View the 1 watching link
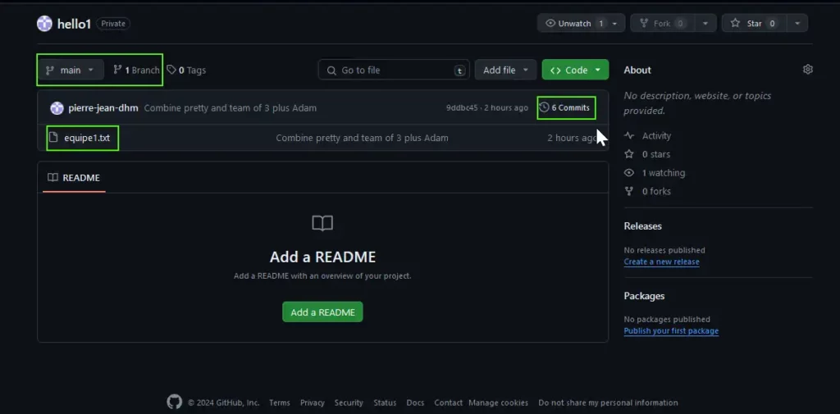 click(655, 173)
